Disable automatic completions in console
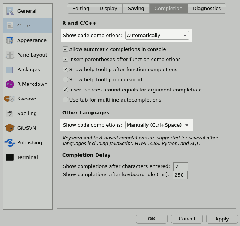Image resolution: width=240 pixels, height=226 pixels. [x=66, y=49]
